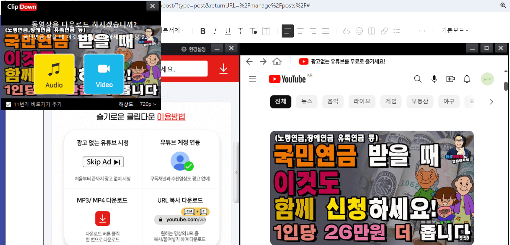Justify text in the editor
Viewport: 510px width, 245px height.
[x=325, y=31]
